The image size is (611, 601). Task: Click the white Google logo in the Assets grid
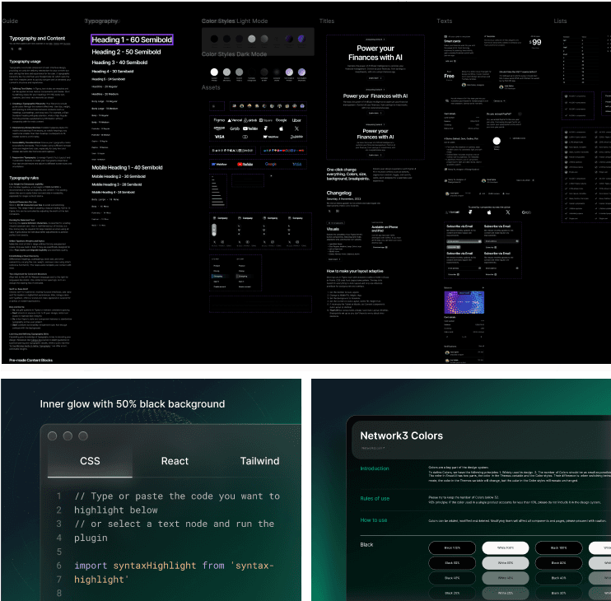click(282, 120)
